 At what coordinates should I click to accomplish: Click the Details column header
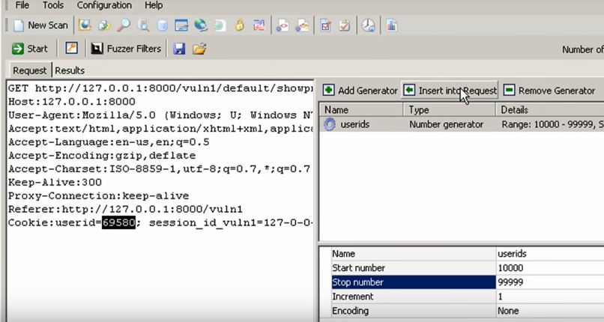[x=550, y=110]
